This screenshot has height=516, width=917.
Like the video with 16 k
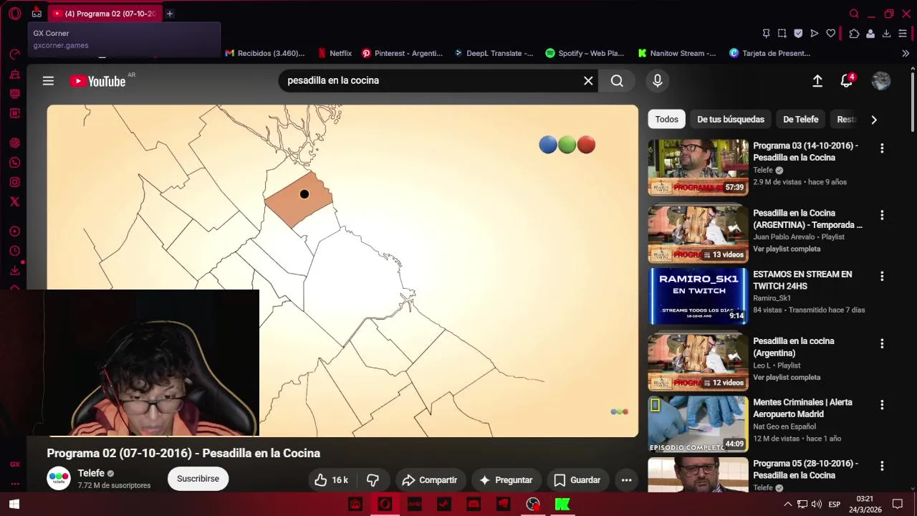click(x=331, y=480)
